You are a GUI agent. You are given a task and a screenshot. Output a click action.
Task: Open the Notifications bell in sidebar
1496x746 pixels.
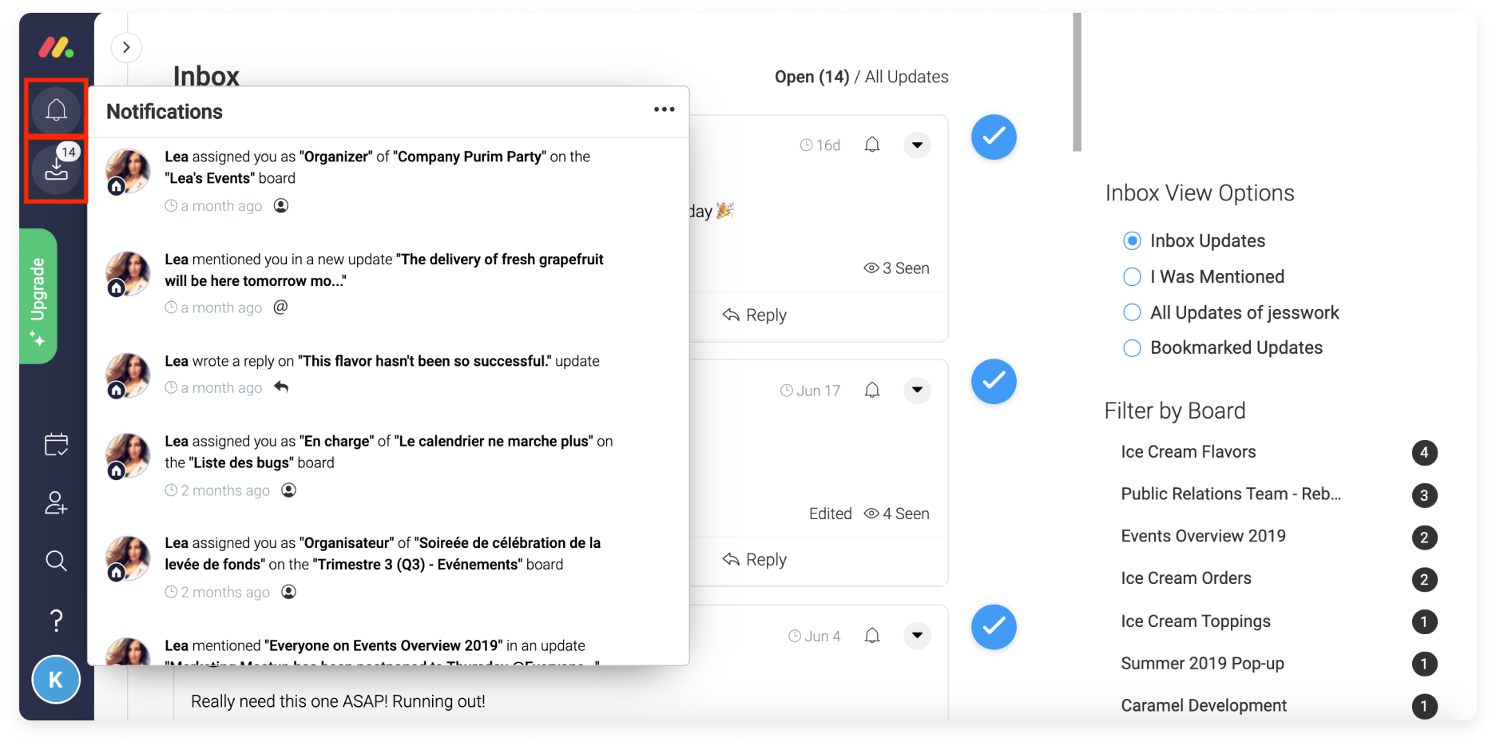[x=56, y=109]
